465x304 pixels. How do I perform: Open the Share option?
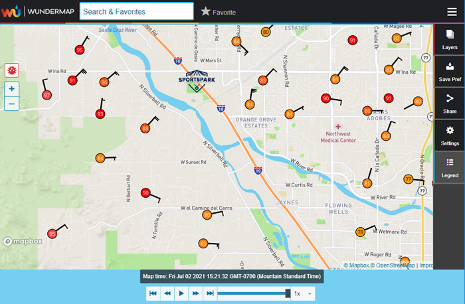(x=450, y=103)
